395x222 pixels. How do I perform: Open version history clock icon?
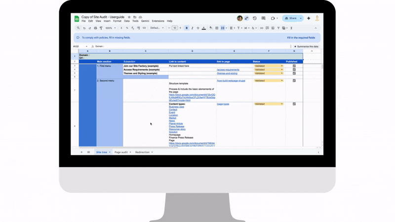[x=255, y=18]
